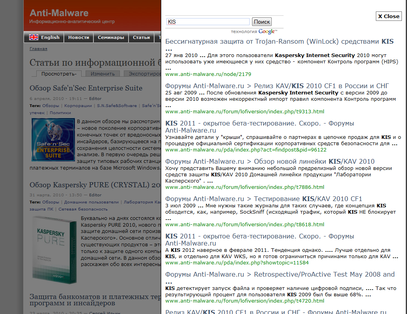
Task: Click the Anti-Malware site logo
Action: (59, 13)
